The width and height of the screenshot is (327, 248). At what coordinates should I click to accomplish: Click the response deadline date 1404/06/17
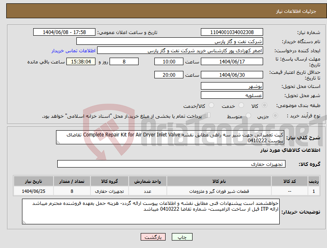[232, 62]
